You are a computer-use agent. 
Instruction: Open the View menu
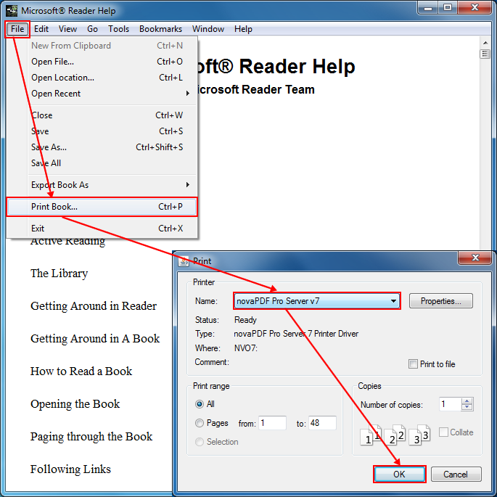(x=67, y=29)
